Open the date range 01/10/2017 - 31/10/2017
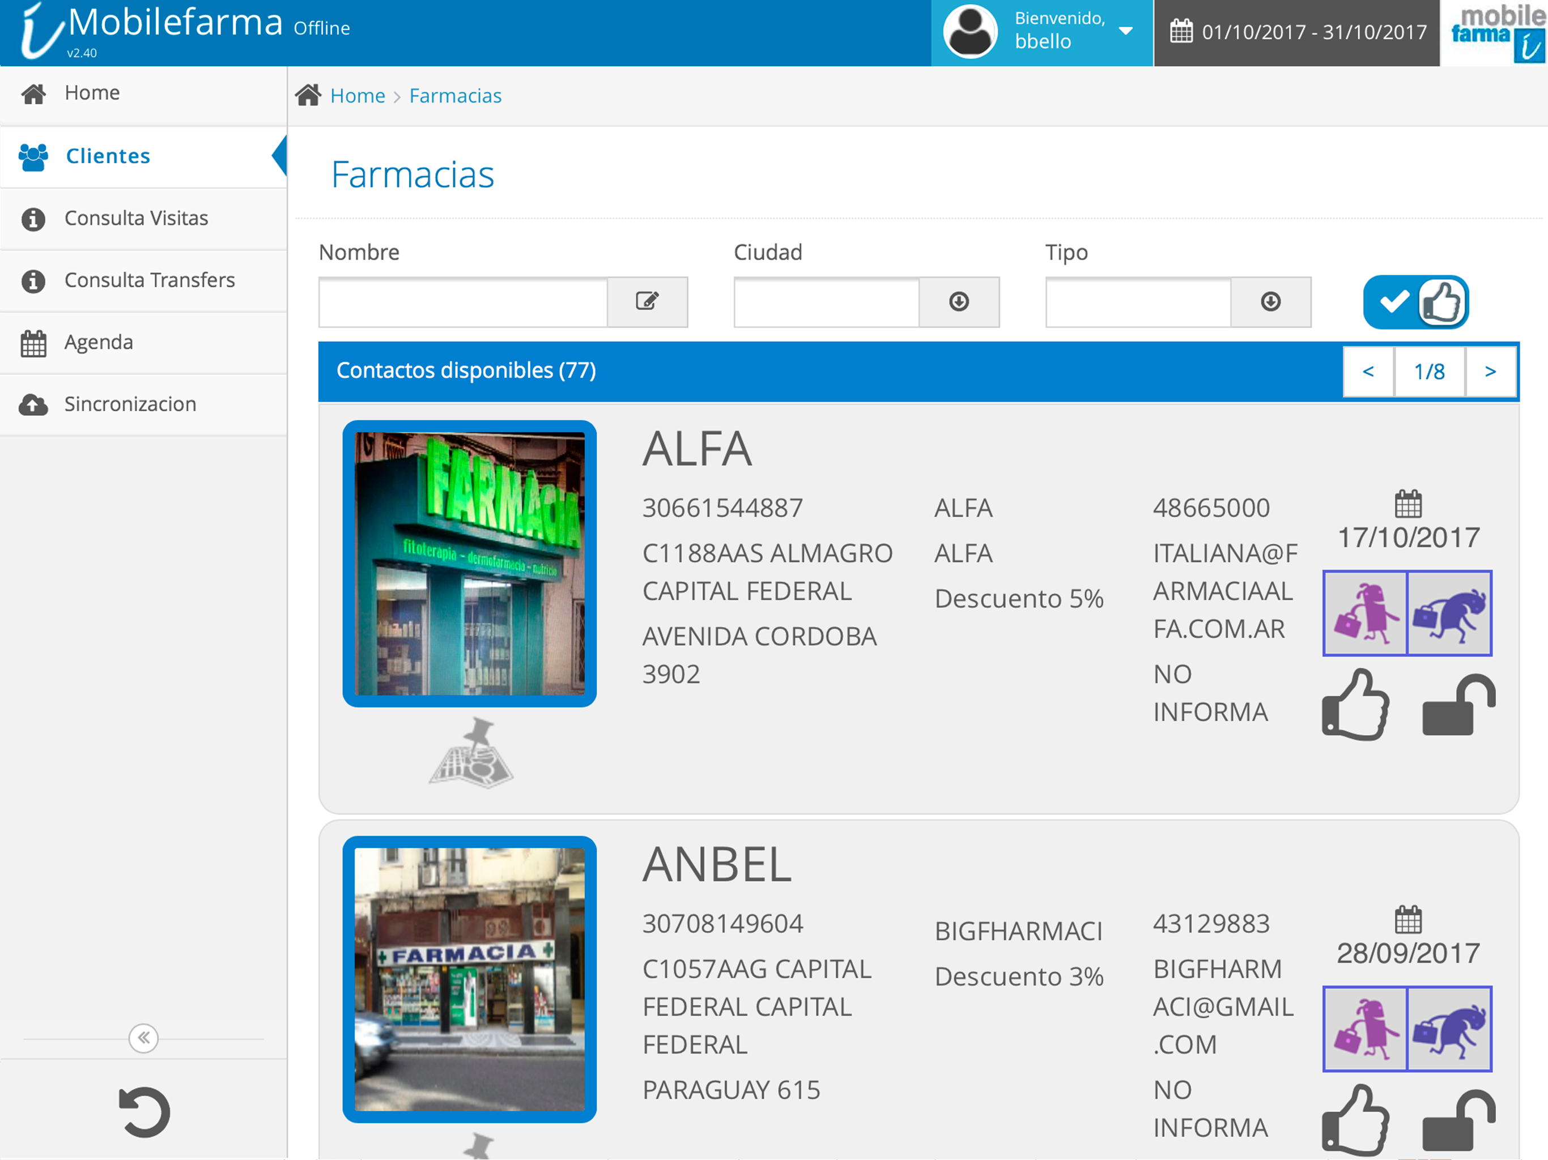1548x1160 pixels. [1297, 32]
